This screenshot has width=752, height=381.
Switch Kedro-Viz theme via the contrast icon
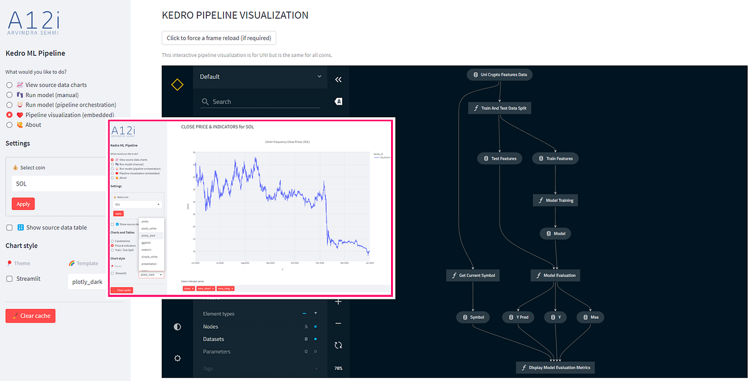click(177, 326)
